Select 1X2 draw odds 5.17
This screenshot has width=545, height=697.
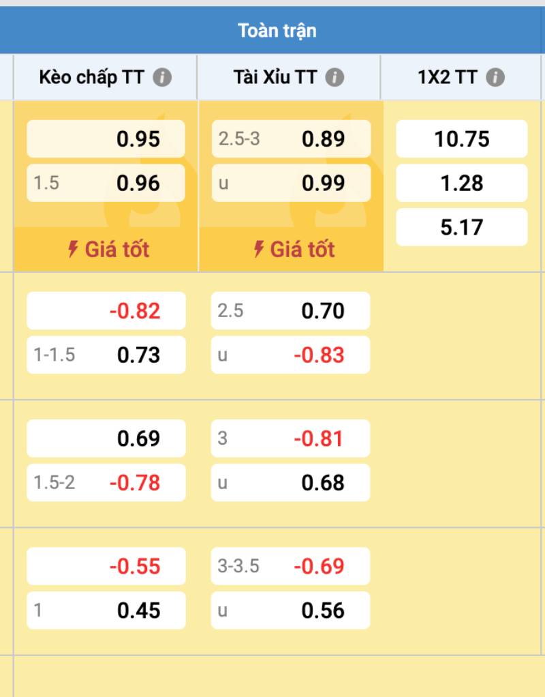pyautogui.click(x=462, y=227)
